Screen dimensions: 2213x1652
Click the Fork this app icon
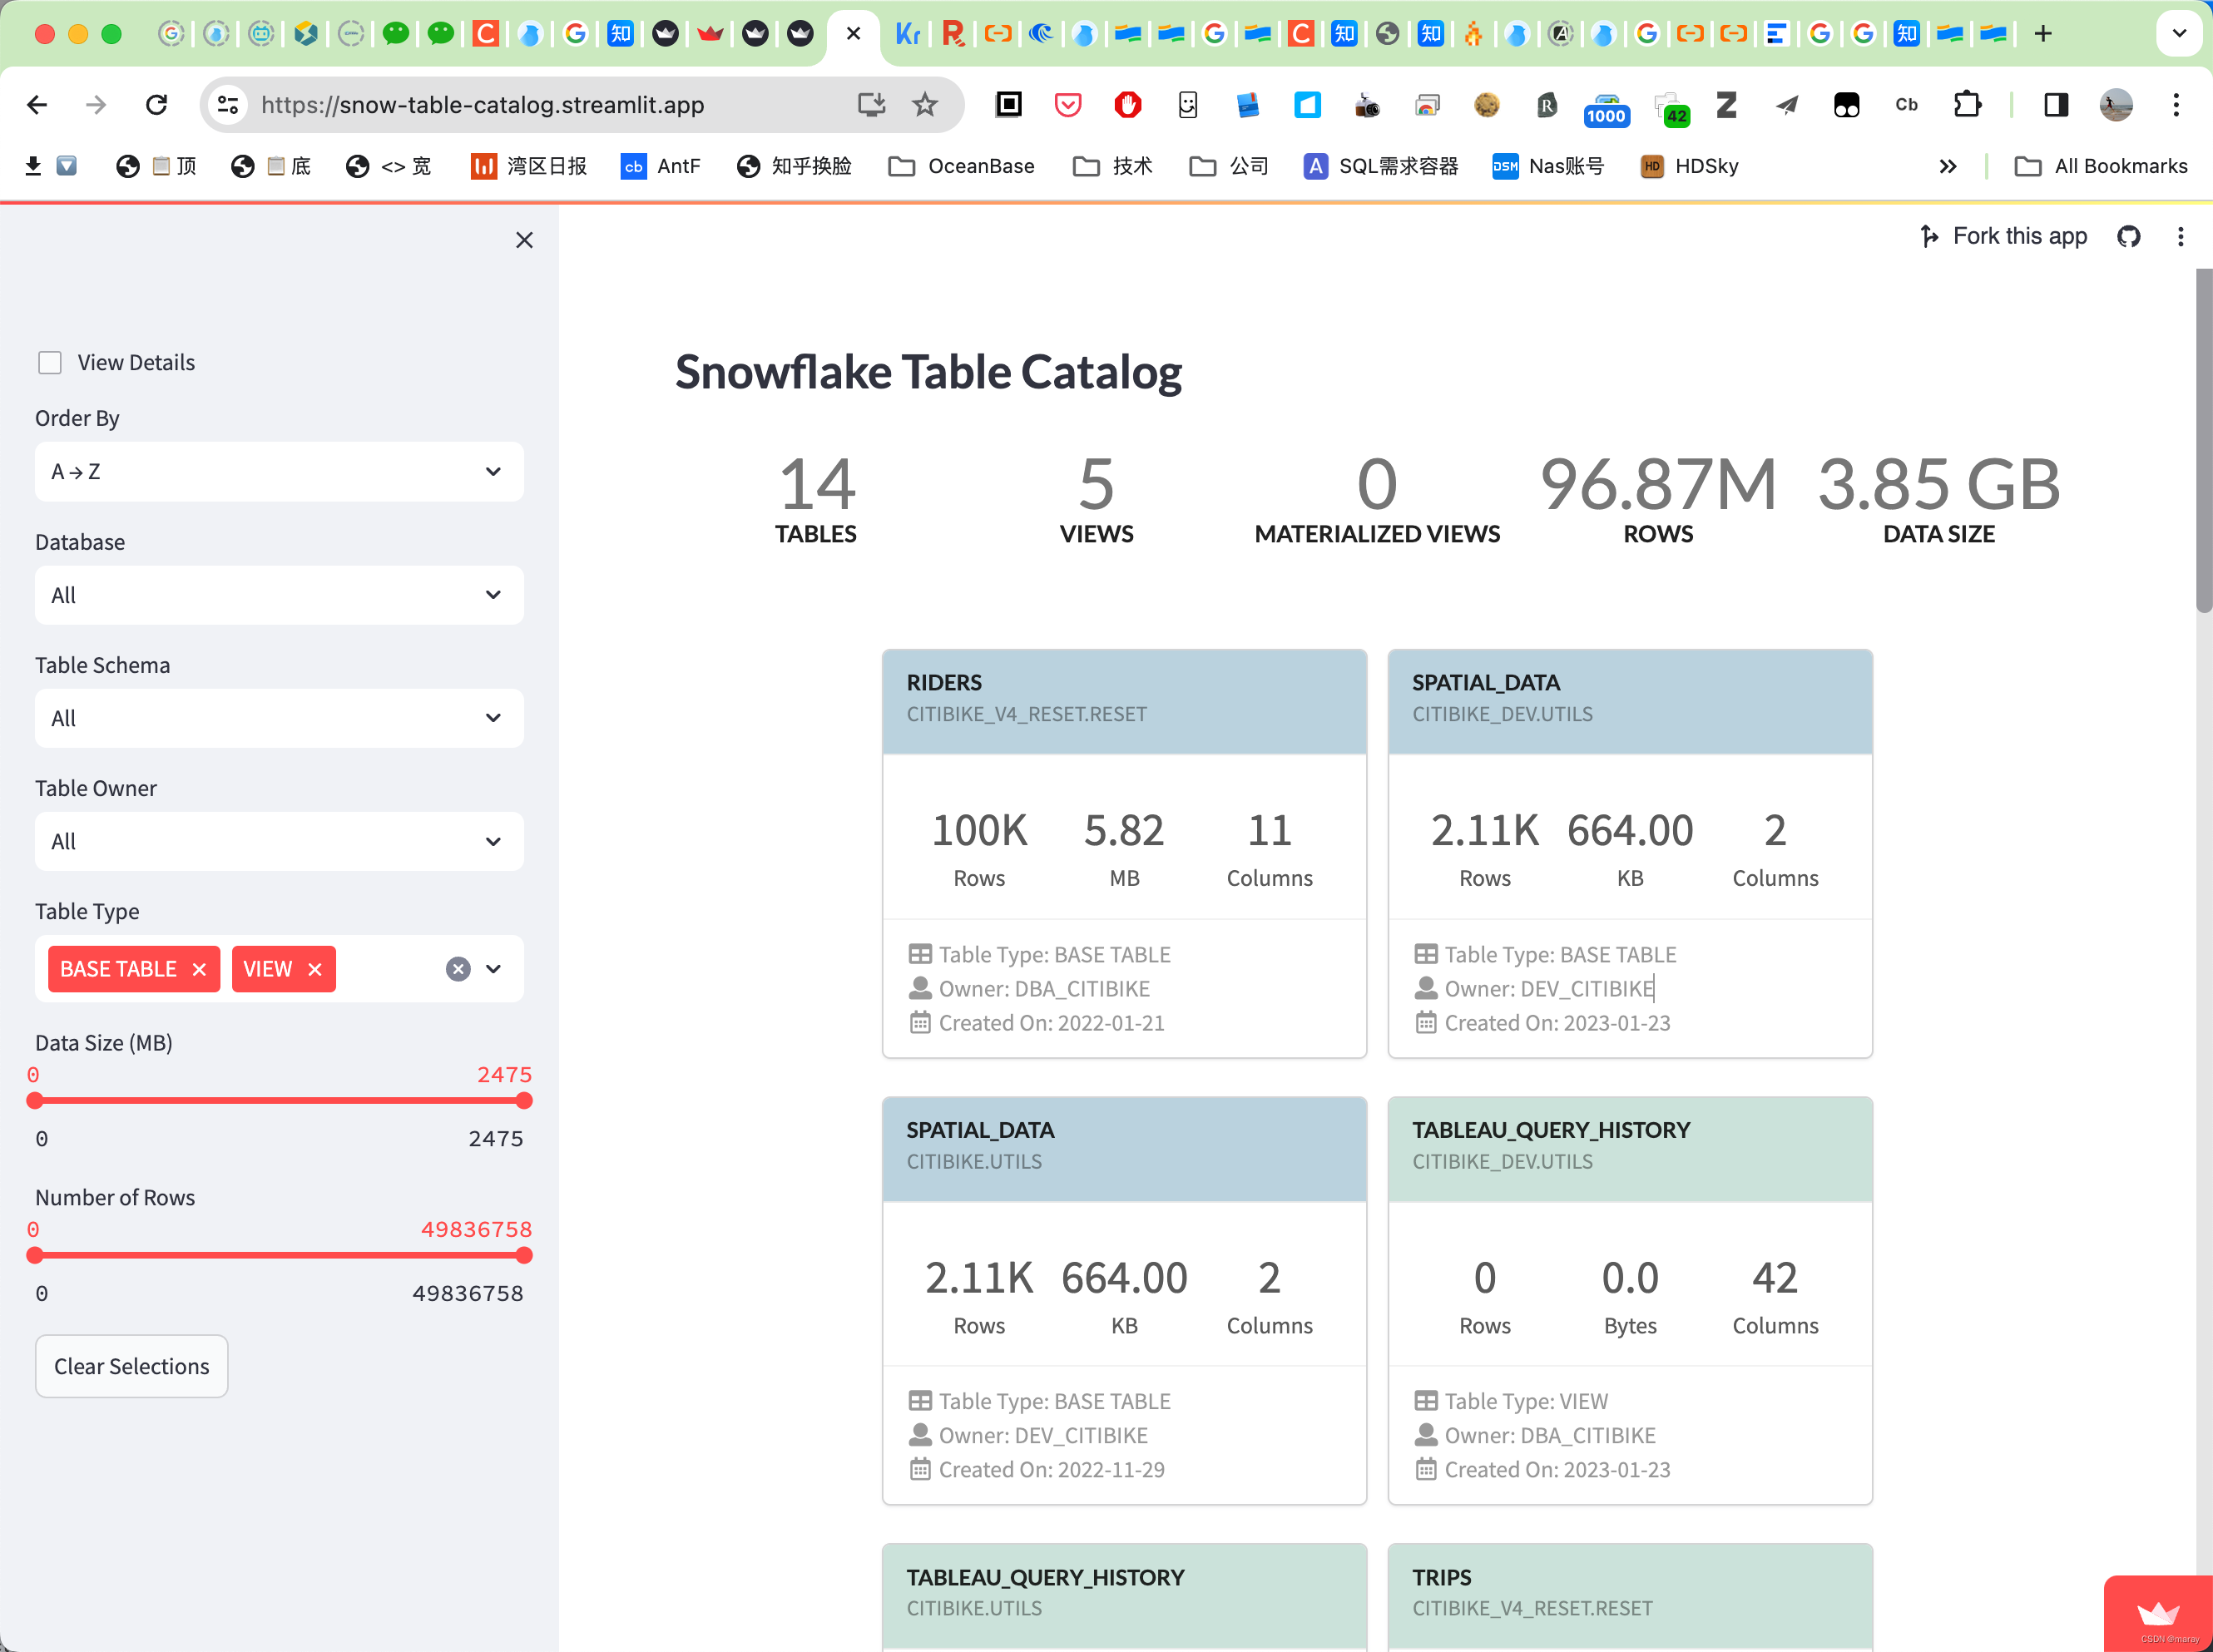[1930, 238]
